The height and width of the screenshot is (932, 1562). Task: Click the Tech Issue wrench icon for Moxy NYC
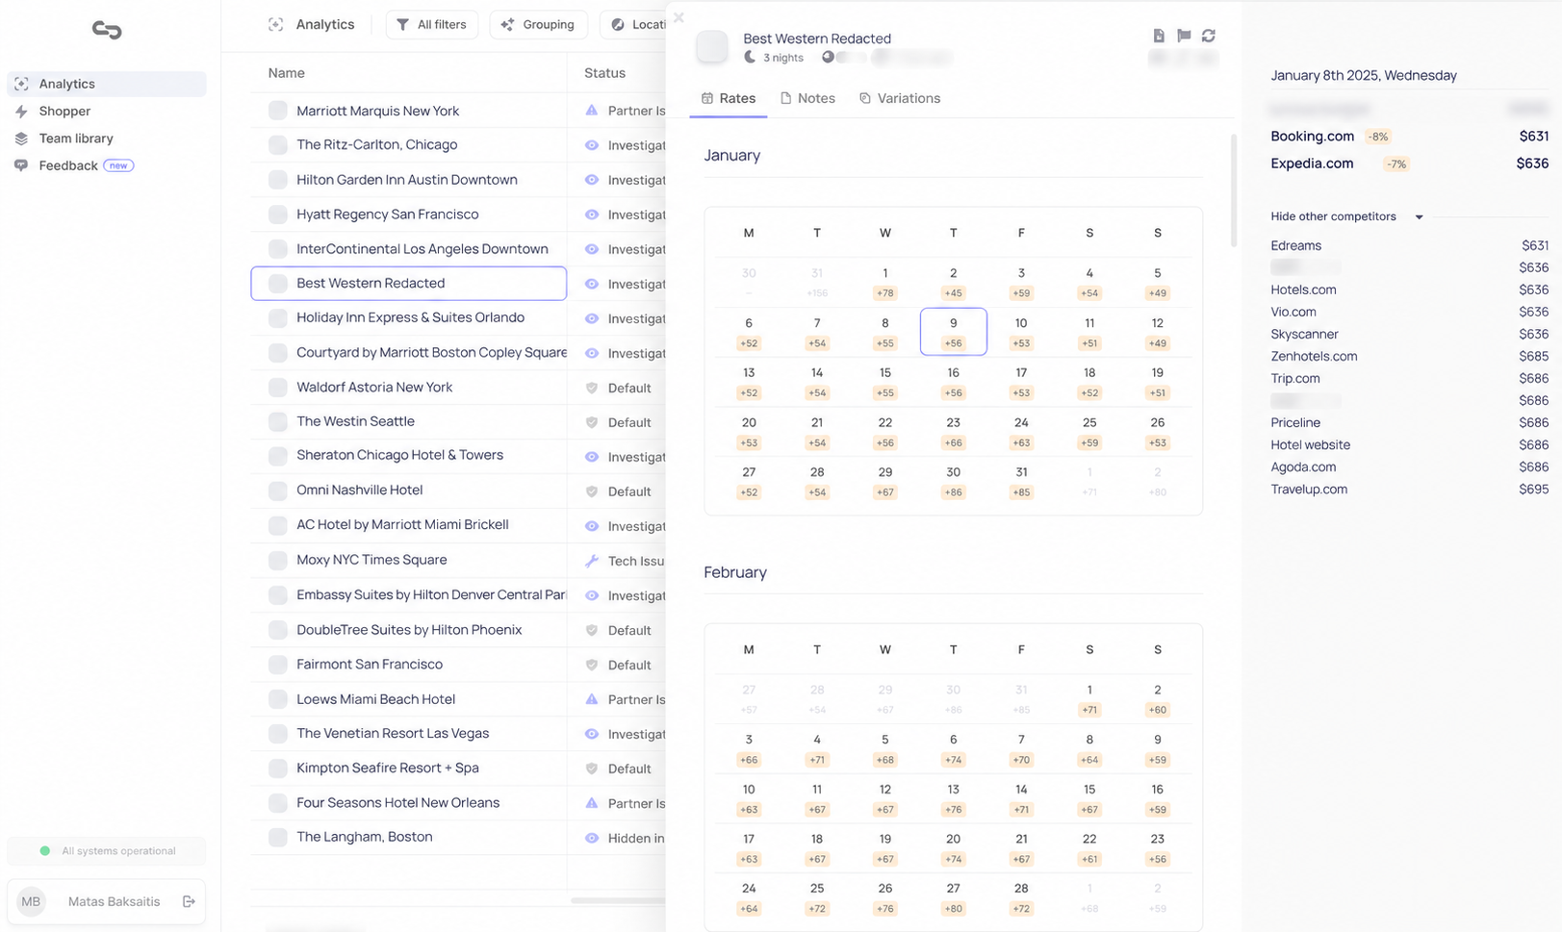tap(592, 561)
